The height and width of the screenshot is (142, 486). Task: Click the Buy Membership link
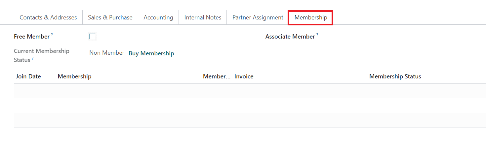151,53
